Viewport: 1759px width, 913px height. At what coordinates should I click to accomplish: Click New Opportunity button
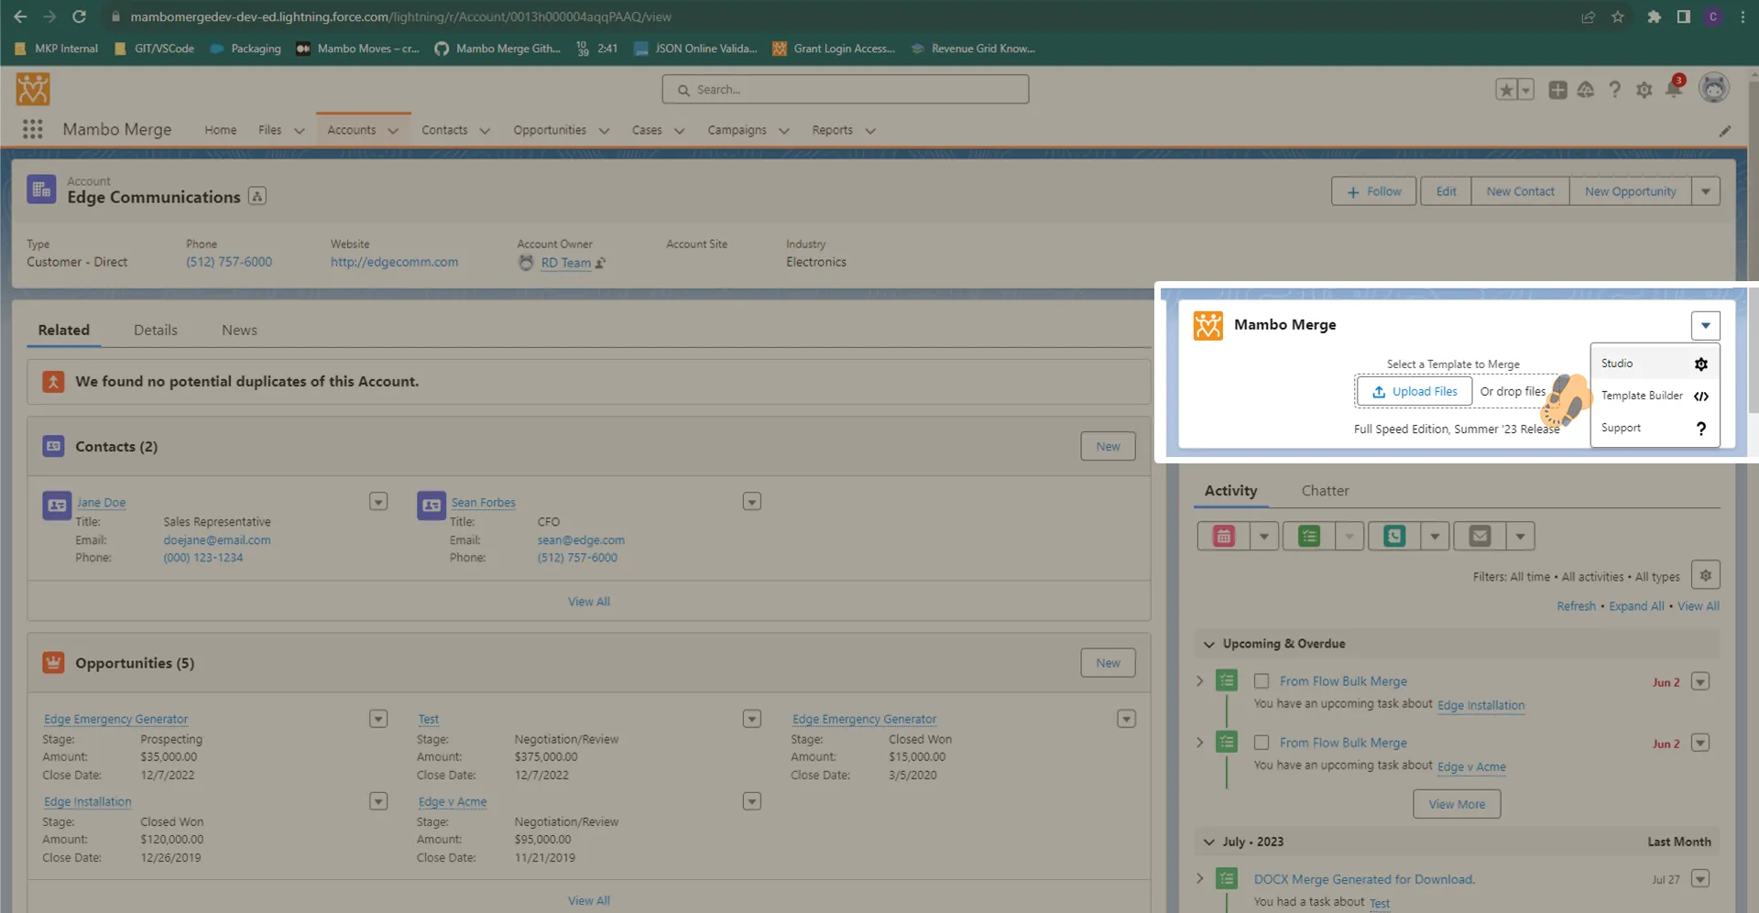(1630, 191)
